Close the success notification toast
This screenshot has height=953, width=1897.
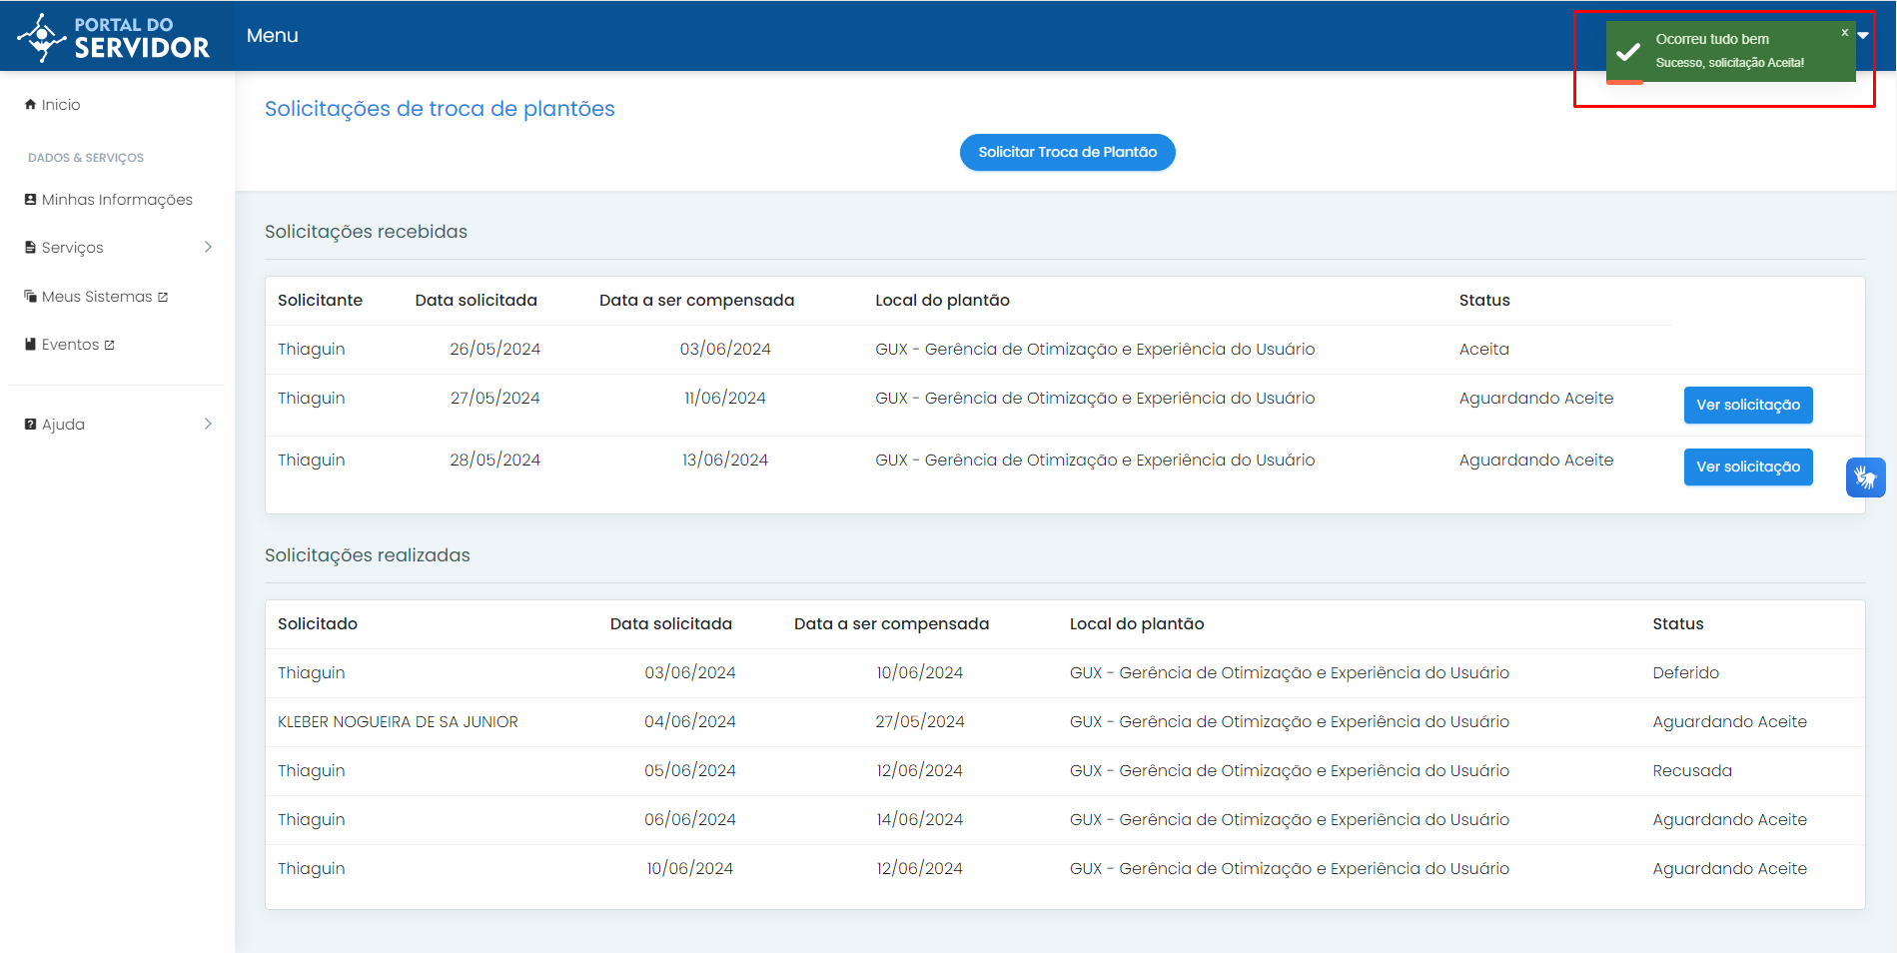click(x=1844, y=32)
